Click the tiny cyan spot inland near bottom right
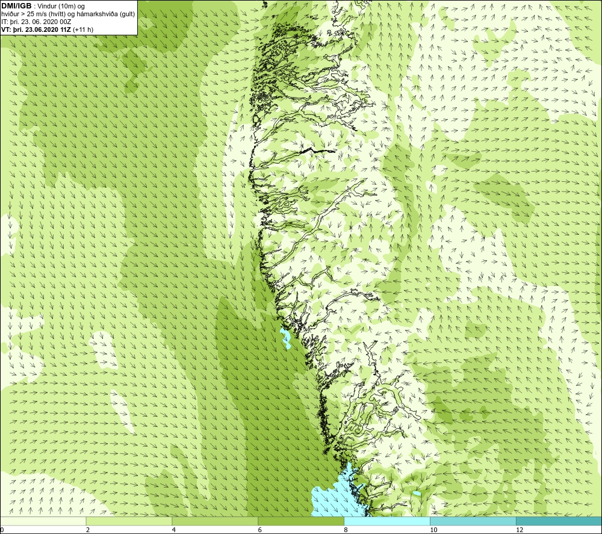 (x=417, y=493)
